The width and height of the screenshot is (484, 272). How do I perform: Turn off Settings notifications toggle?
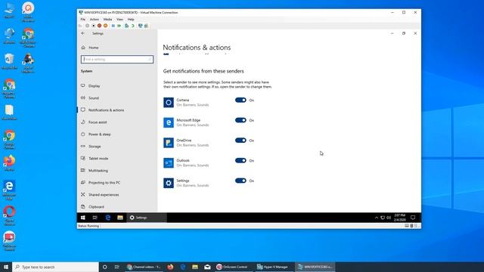pyautogui.click(x=240, y=181)
